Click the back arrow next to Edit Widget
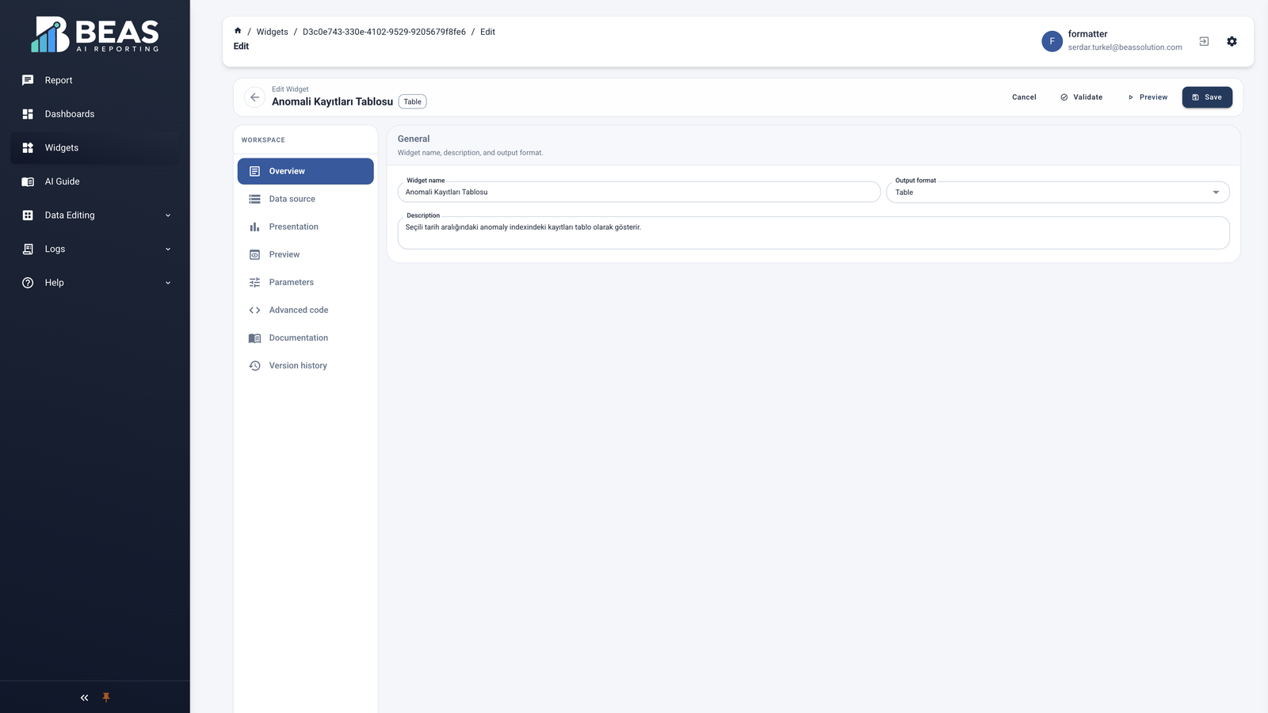 tap(254, 97)
